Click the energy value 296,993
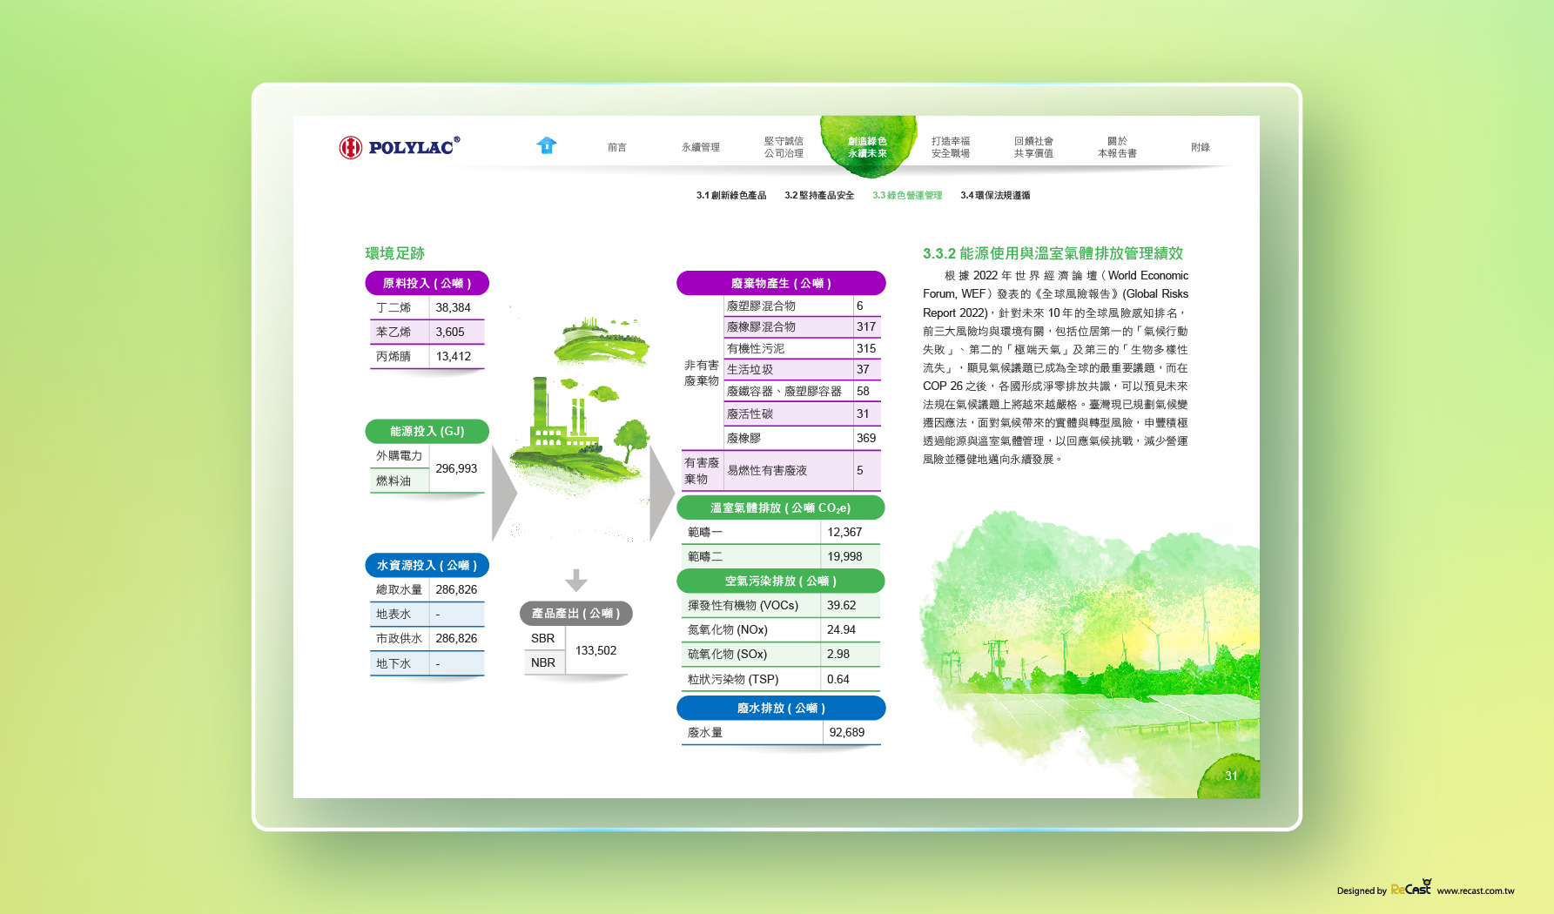1554x914 pixels. (x=456, y=468)
